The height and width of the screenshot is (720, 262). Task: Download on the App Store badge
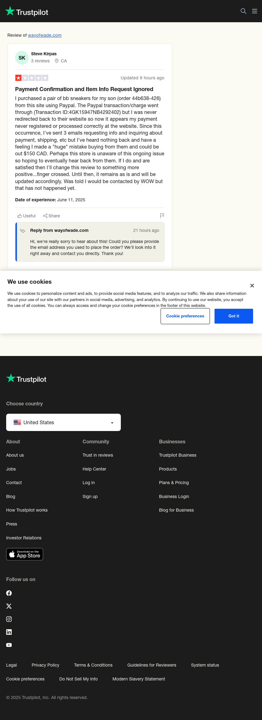click(x=25, y=554)
